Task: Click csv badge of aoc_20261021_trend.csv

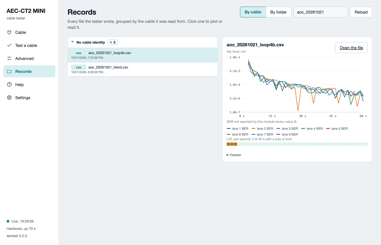Action: click(79, 67)
